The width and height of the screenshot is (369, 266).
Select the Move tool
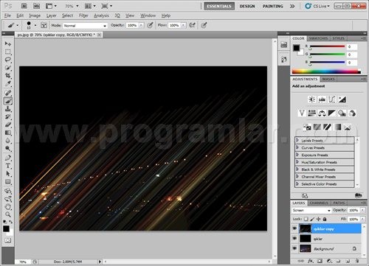(x=8, y=44)
